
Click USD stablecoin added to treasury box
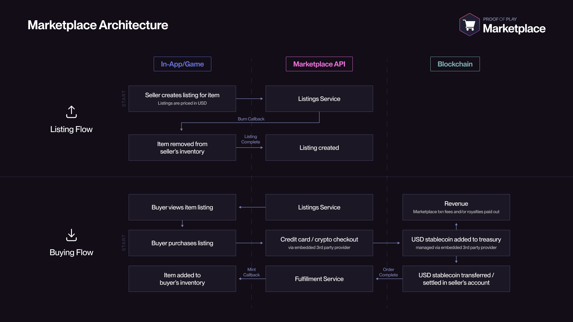coord(456,243)
